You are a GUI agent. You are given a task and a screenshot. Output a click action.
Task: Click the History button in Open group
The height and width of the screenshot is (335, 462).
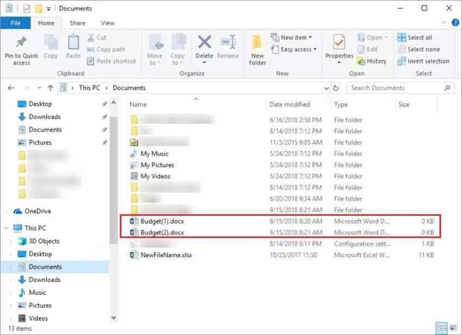(372, 61)
